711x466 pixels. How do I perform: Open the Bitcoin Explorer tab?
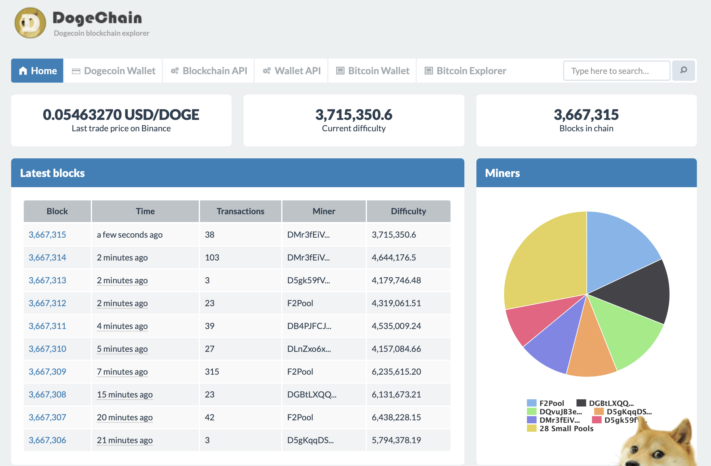coord(465,71)
